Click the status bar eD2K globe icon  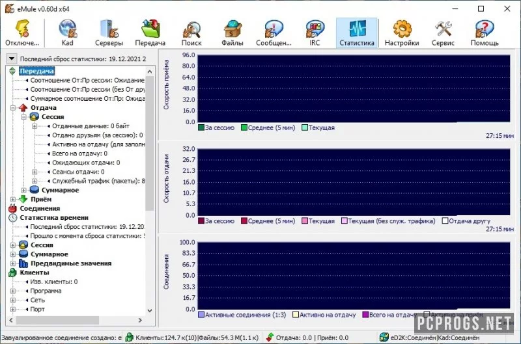pos(384,337)
